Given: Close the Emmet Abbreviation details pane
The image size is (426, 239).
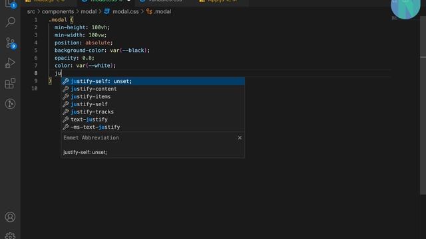Looking at the screenshot, I should pos(240,137).
